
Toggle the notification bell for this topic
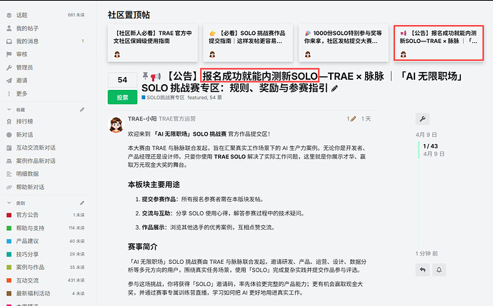(x=439, y=270)
